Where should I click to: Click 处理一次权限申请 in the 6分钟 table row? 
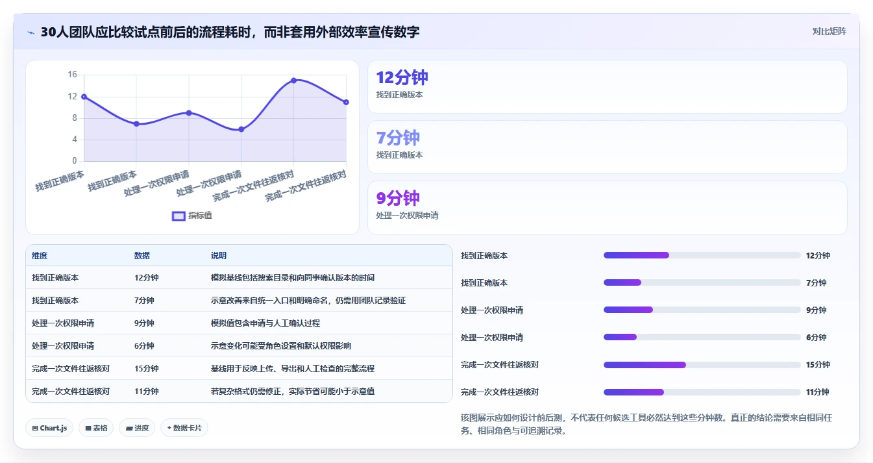[x=63, y=346]
